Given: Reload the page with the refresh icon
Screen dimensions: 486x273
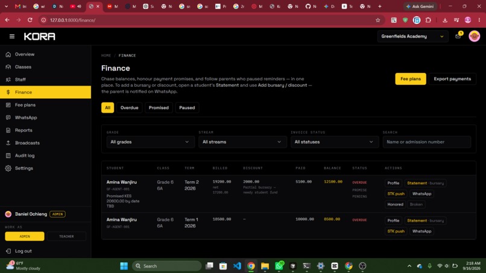Looking at the screenshot, I should click(30, 20).
